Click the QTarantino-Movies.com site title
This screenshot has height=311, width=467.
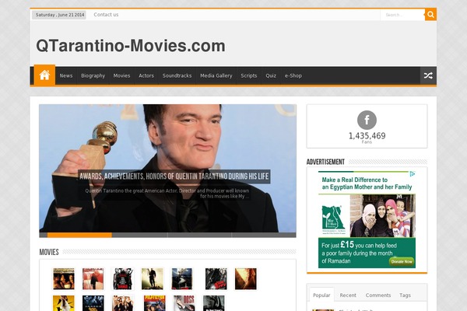[x=131, y=46]
